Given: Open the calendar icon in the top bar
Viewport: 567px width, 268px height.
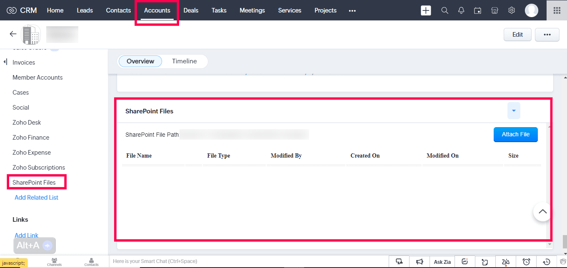Looking at the screenshot, I should [x=478, y=10].
